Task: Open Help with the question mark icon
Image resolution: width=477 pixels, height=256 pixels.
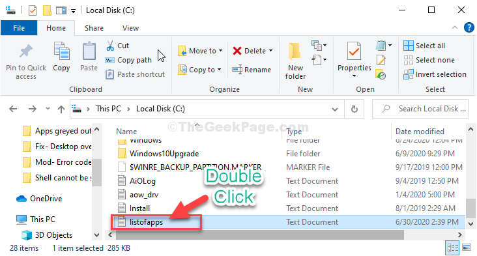Action: (469, 27)
